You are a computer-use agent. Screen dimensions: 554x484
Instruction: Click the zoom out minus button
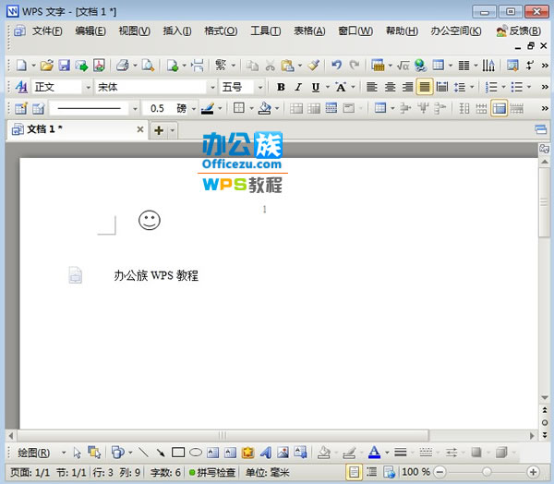point(440,472)
